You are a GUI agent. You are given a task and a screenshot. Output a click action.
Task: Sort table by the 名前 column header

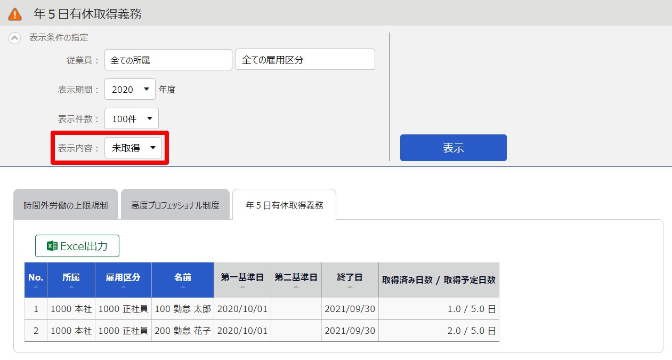(x=183, y=280)
